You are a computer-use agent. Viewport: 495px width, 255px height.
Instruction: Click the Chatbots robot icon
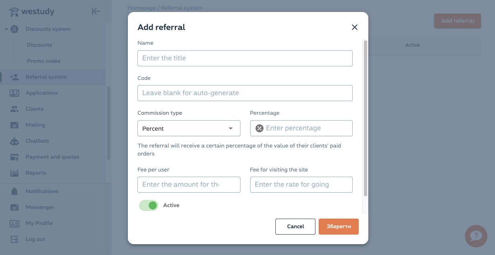click(14, 141)
